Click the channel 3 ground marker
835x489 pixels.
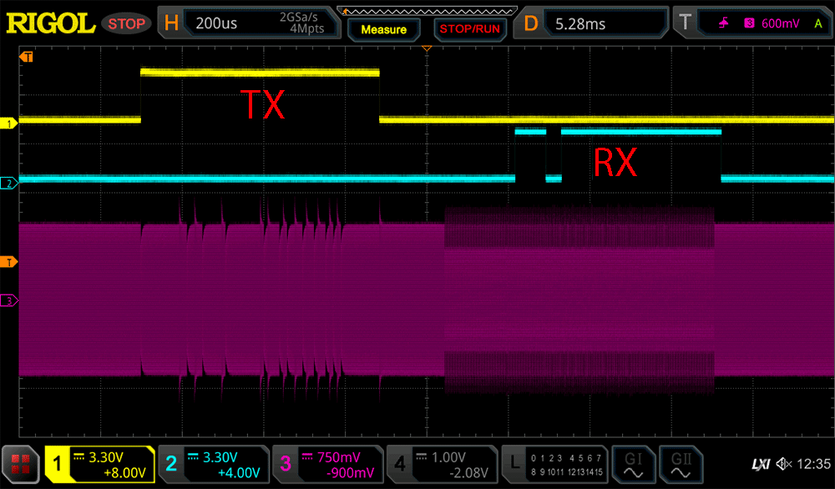[x=10, y=300]
